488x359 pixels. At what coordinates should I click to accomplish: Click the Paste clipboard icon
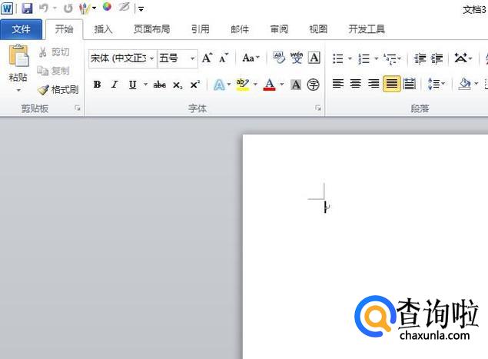tap(18, 56)
